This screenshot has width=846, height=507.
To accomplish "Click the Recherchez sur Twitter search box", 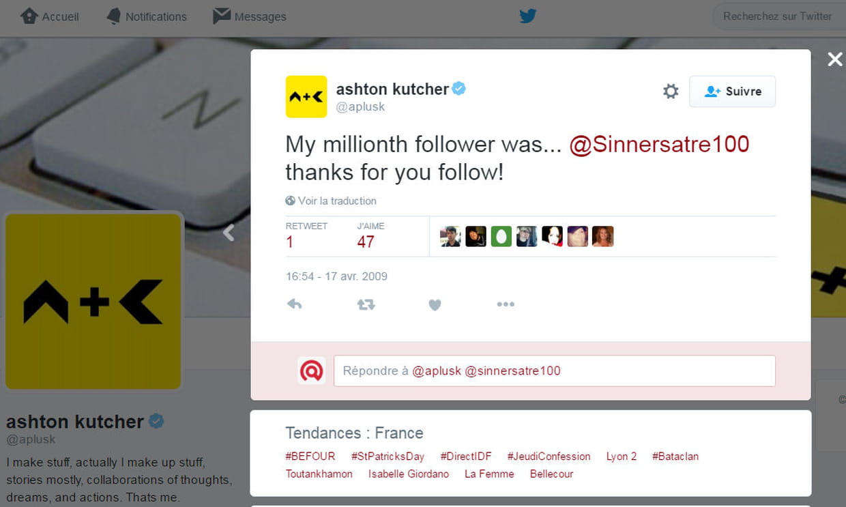I will click(778, 16).
